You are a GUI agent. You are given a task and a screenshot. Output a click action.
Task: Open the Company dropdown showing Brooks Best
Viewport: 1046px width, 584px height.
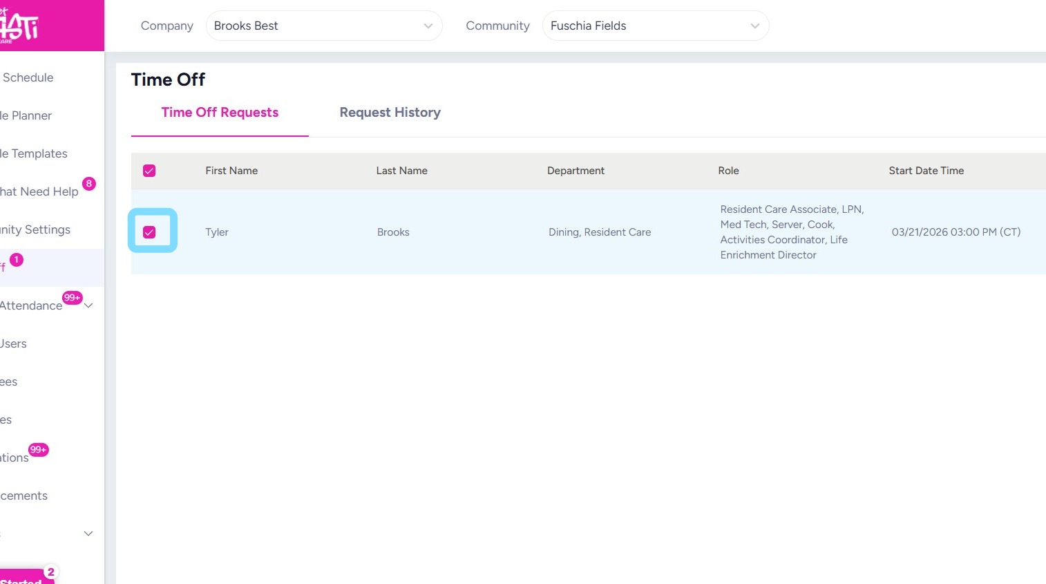tap(323, 26)
